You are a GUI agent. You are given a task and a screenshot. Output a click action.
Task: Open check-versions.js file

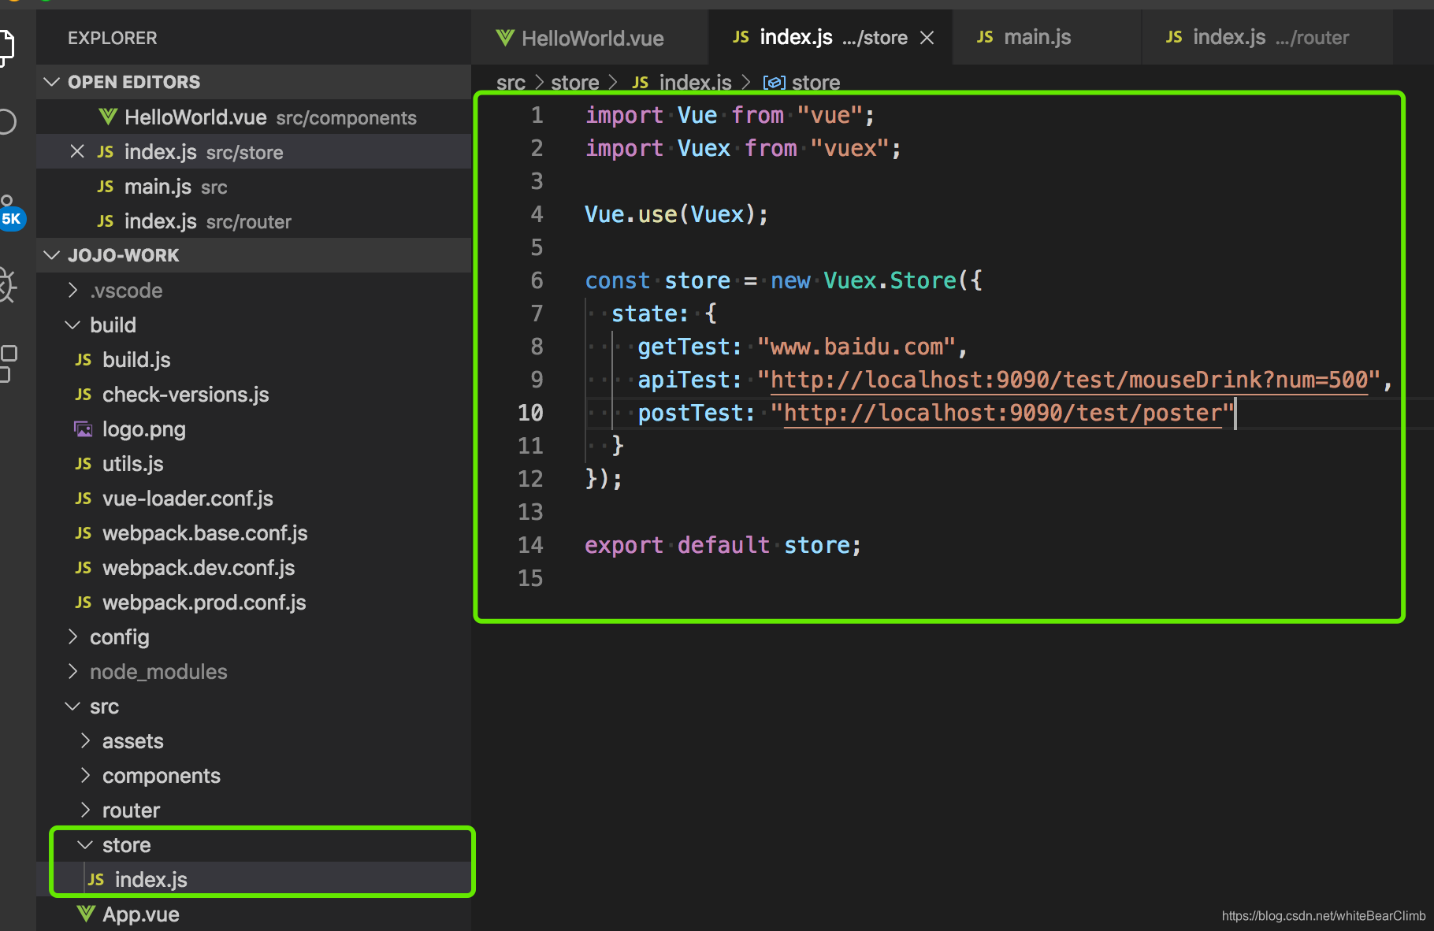[254, 395]
